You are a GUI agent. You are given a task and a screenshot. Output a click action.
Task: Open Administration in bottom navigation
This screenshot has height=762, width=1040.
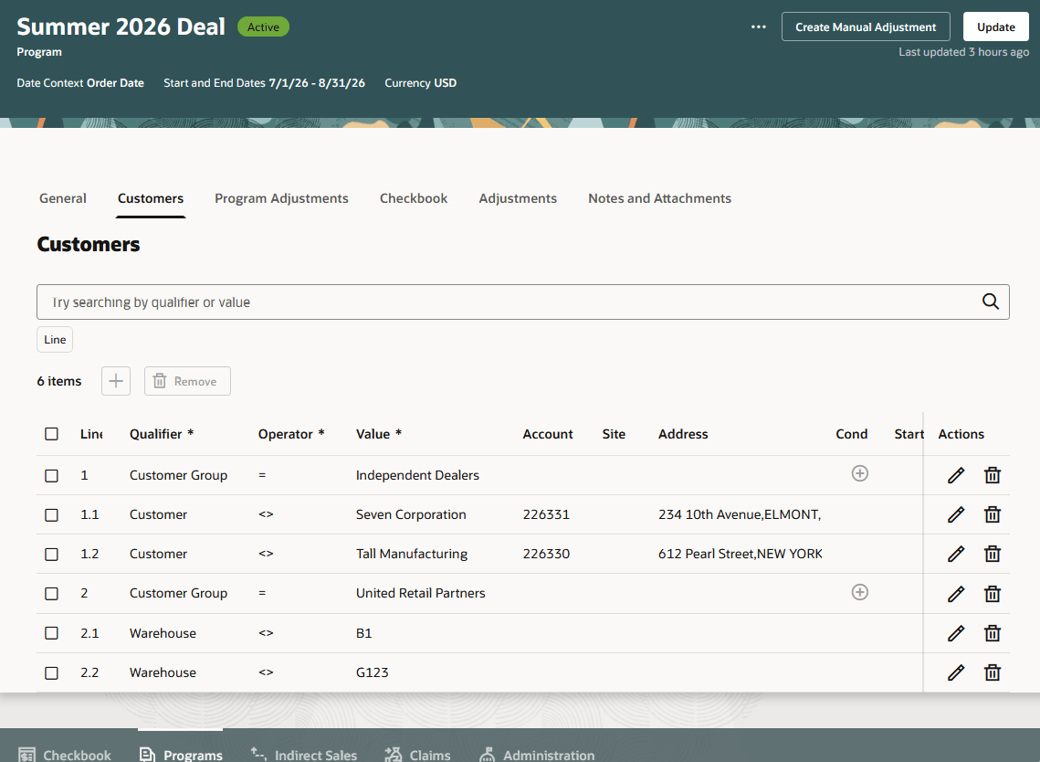pyautogui.click(x=537, y=754)
